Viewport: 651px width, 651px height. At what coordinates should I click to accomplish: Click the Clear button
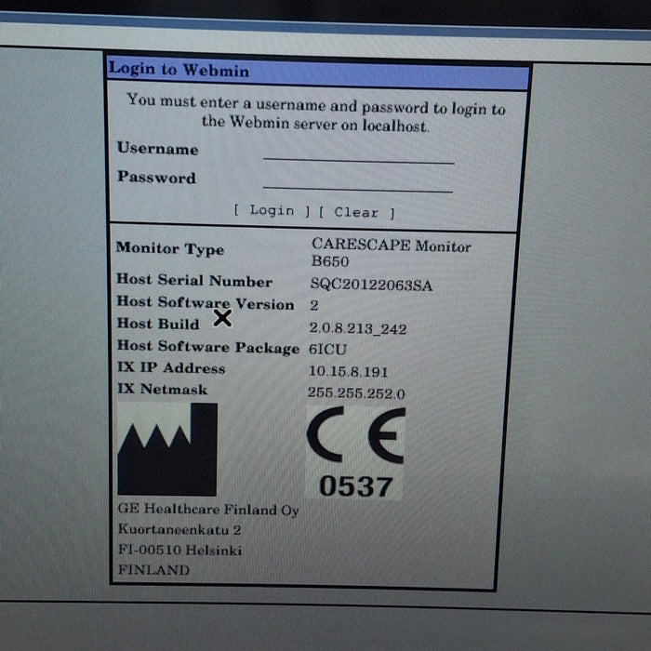click(x=356, y=213)
